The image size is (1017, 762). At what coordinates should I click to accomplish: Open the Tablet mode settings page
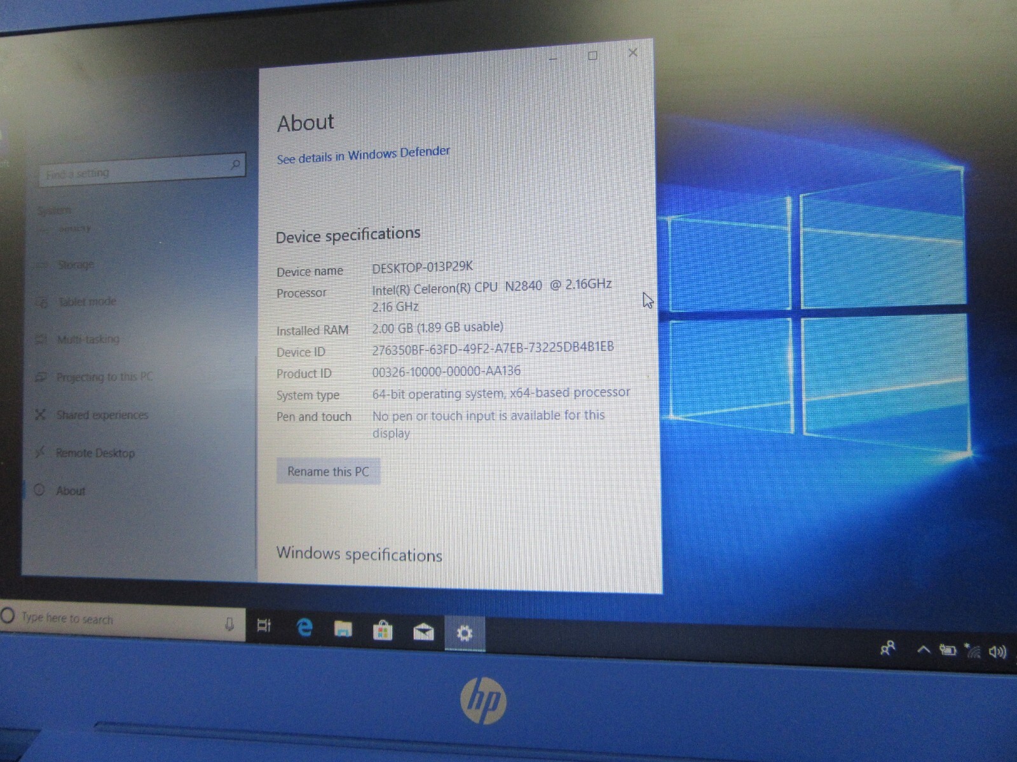tap(87, 302)
